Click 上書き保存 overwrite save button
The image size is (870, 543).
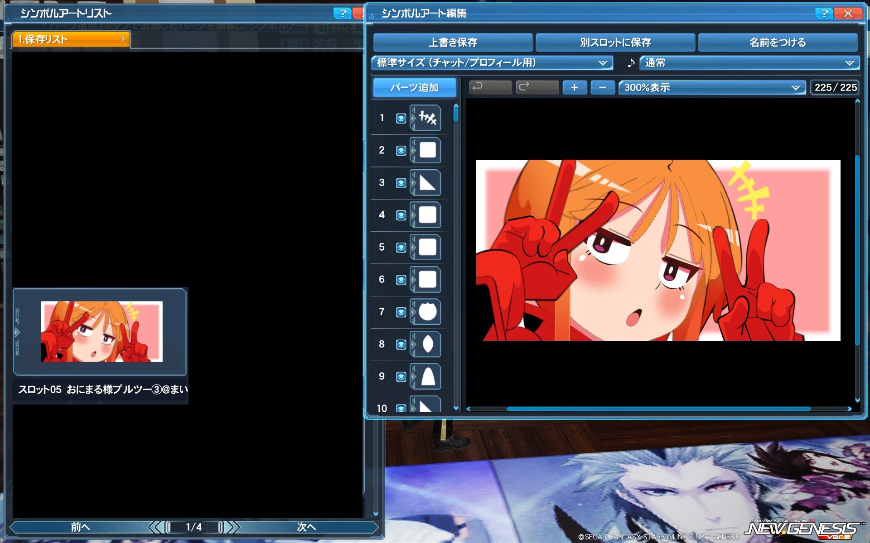(453, 43)
